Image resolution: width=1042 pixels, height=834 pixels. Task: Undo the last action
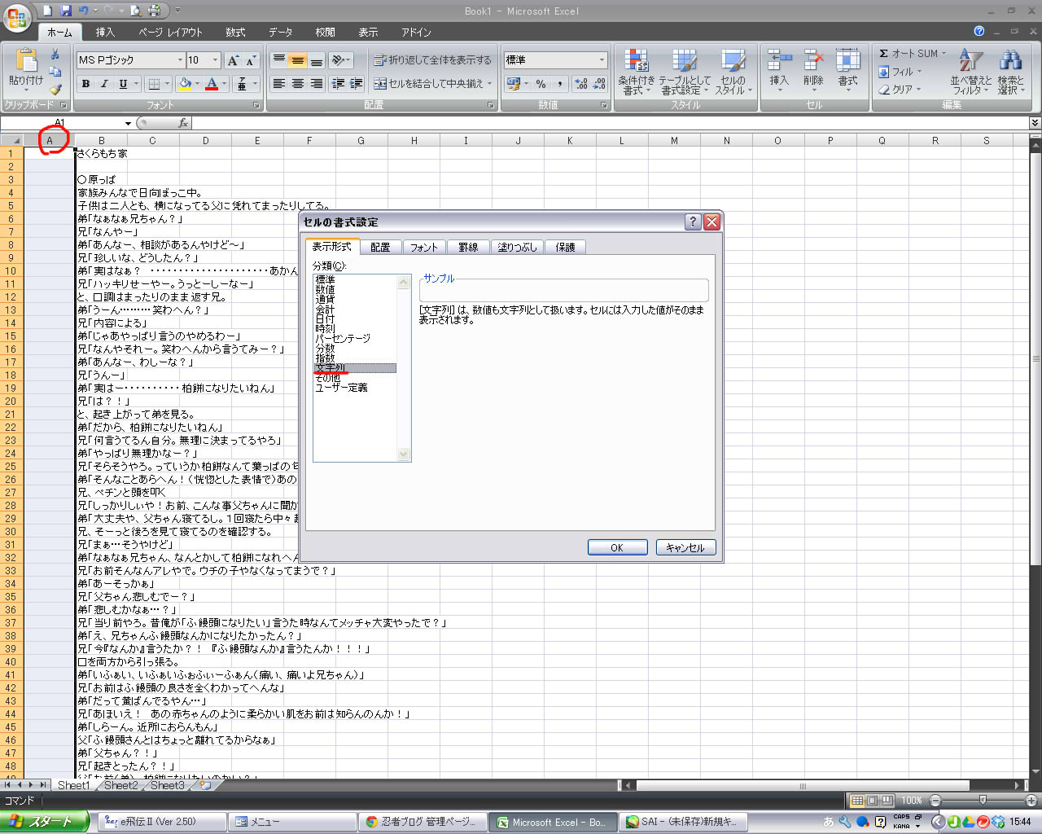coord(83,11)
